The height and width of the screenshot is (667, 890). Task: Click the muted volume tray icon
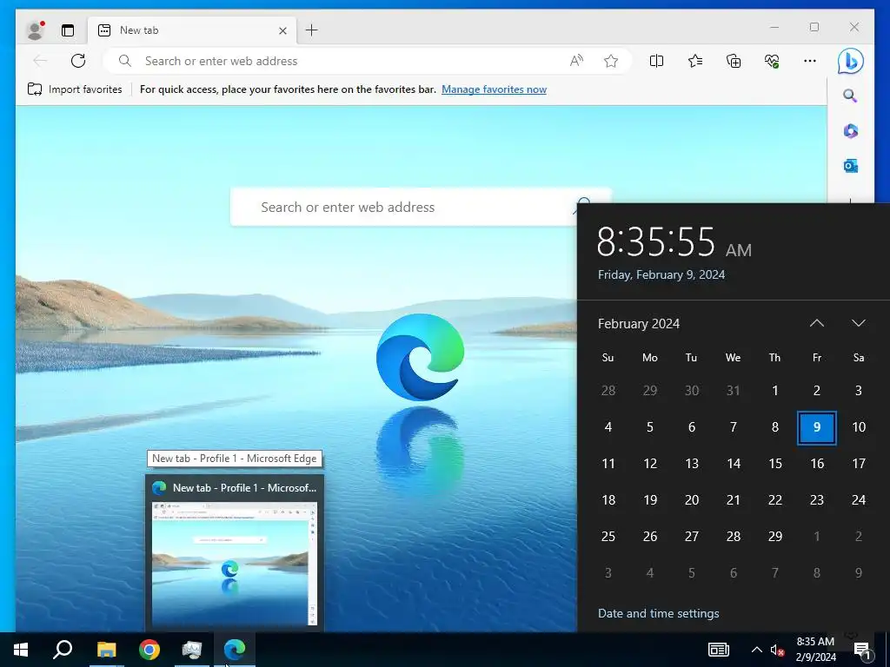tap(777, 650)
